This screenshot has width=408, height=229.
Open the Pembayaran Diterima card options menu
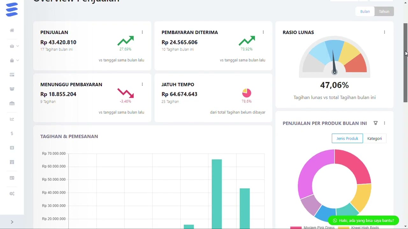click(263, 32)
